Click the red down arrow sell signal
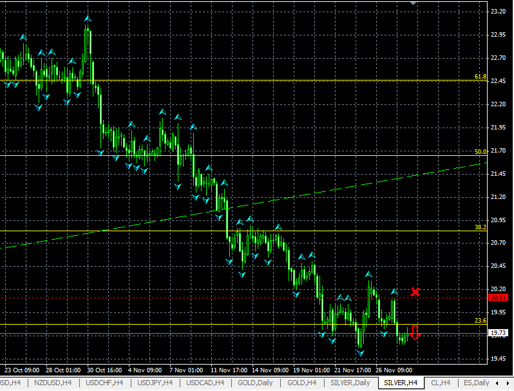Screen dimensions: 514x391 coord(415,332)
